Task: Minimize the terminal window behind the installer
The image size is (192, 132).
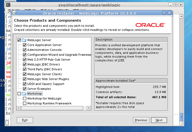Action: (x=170, y=5)
